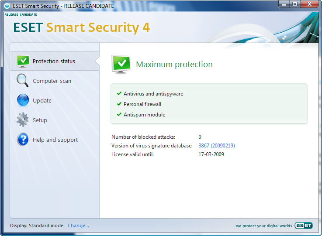Close the ESET Smart Security window

pyautogui.click(x=309, y=4)
